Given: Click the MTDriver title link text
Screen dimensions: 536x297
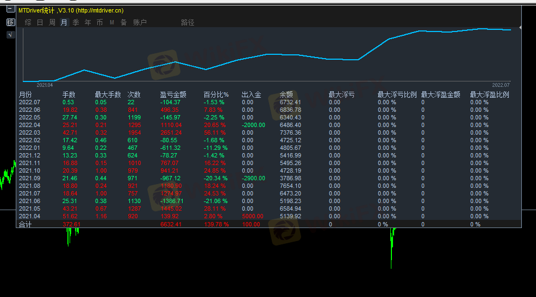Looking at the screenshot, I should (x=71, y=10).
